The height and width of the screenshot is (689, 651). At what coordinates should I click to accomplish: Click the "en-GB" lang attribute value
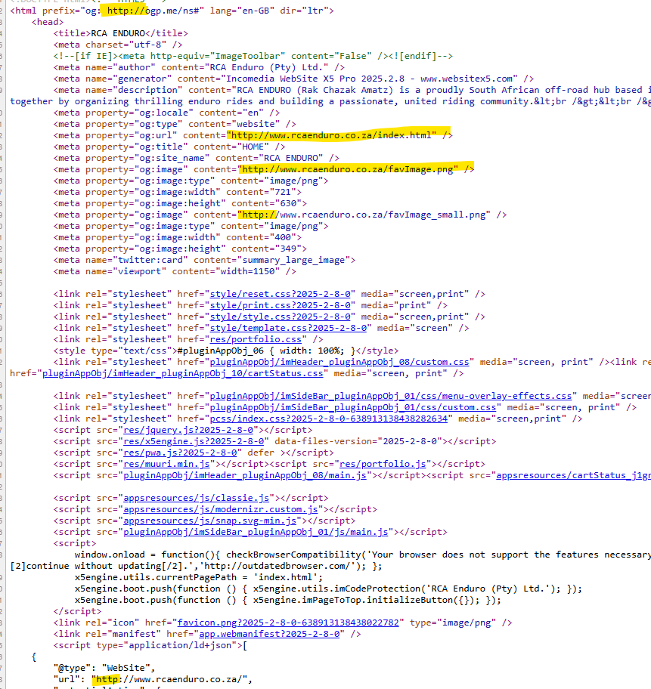256,11
